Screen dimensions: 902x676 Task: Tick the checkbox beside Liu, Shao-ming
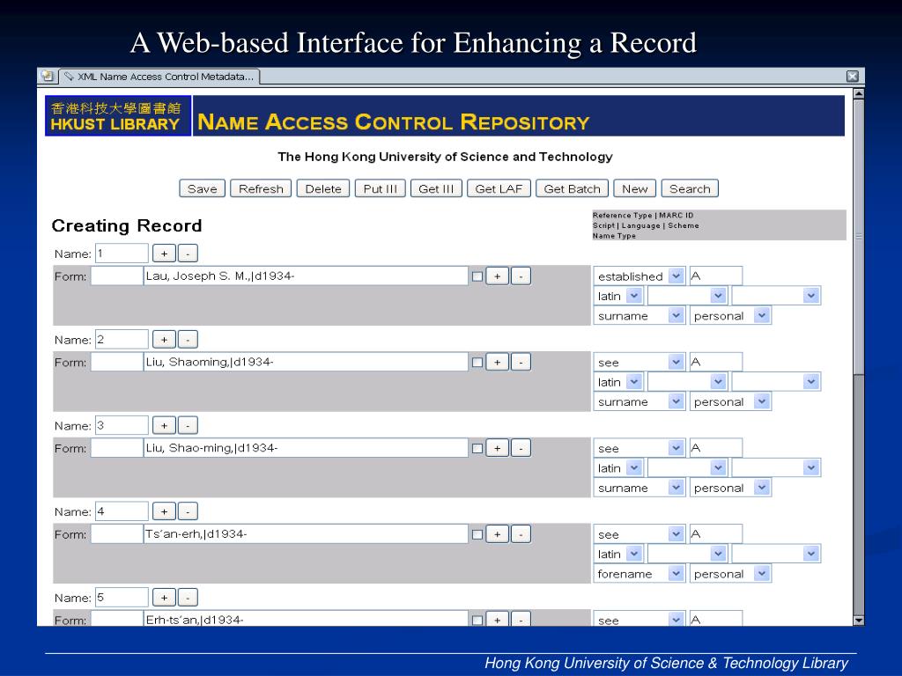point(477,448)
